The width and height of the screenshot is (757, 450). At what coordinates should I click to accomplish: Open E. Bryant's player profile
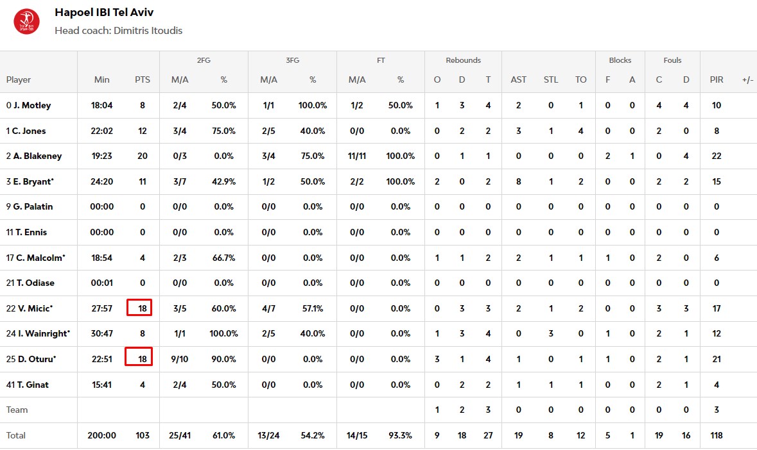click(x=33, y=181)
